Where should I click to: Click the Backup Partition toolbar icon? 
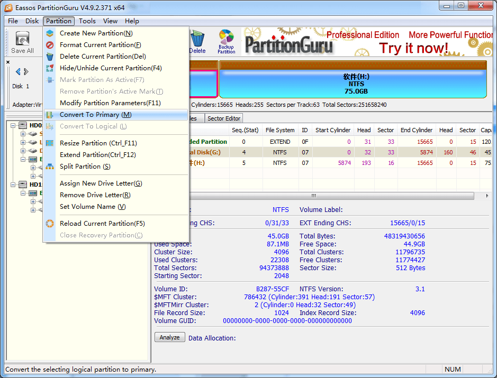tap(227, 42)
